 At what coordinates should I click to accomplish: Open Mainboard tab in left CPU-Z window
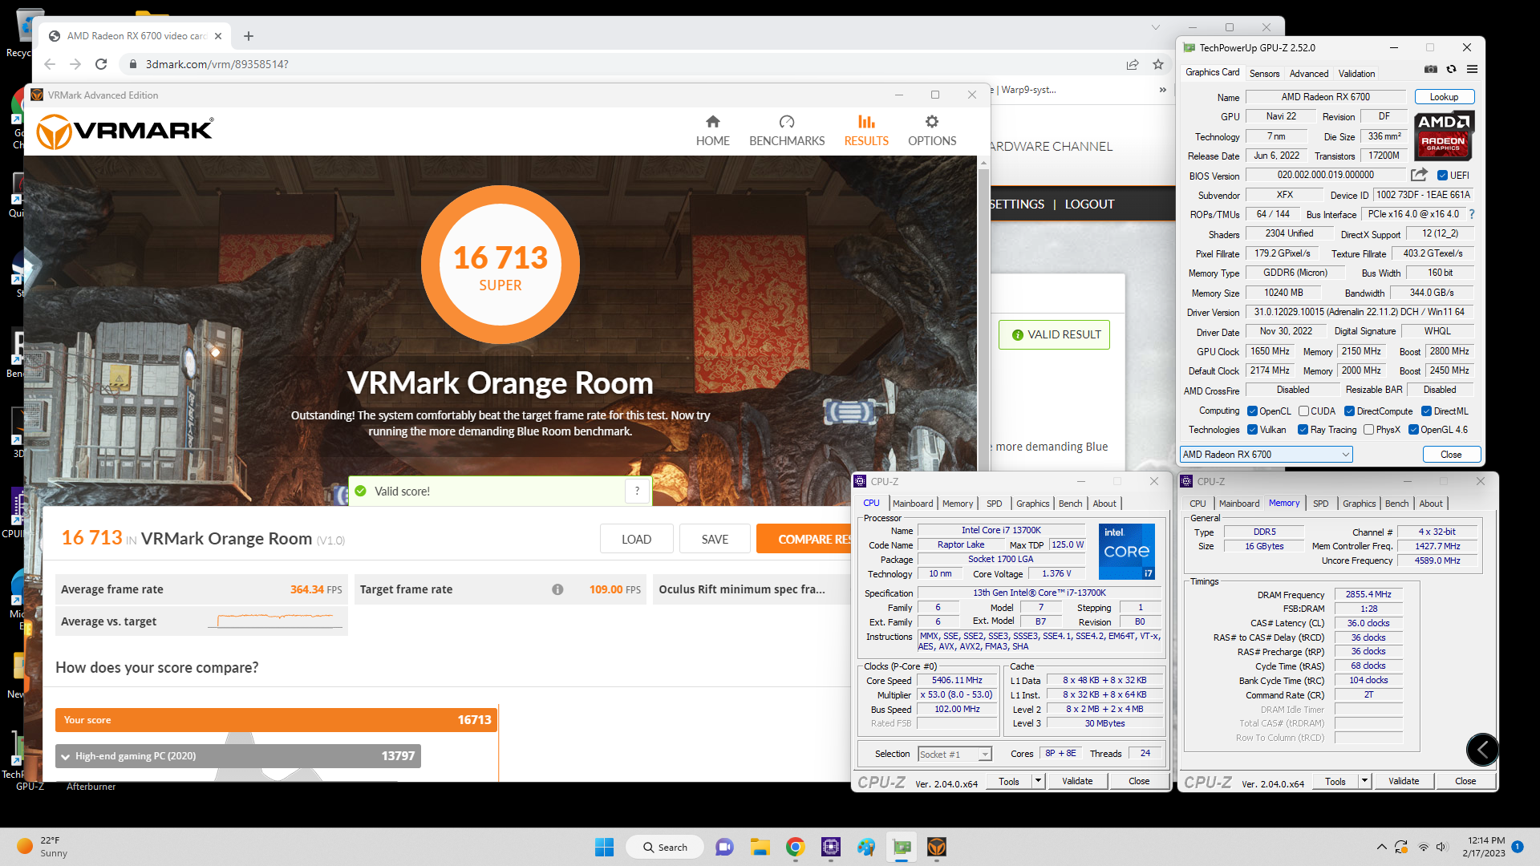pos(913,504)
